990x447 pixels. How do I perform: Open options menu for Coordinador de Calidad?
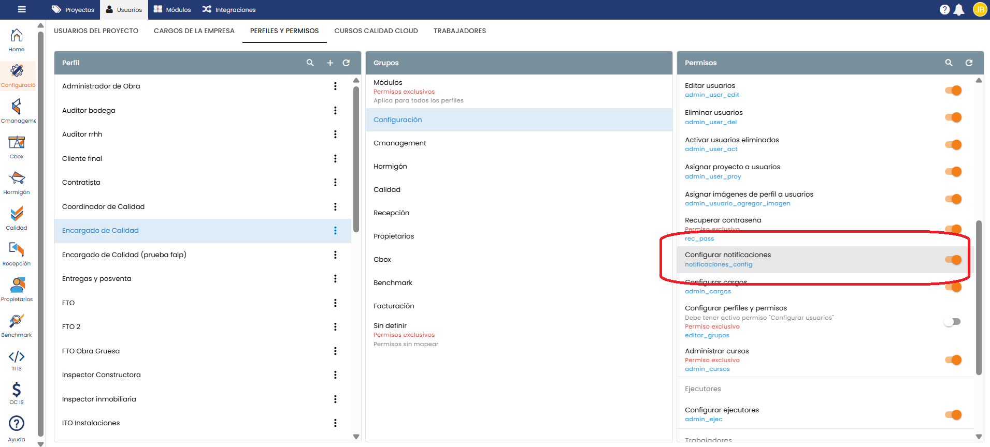335,206
